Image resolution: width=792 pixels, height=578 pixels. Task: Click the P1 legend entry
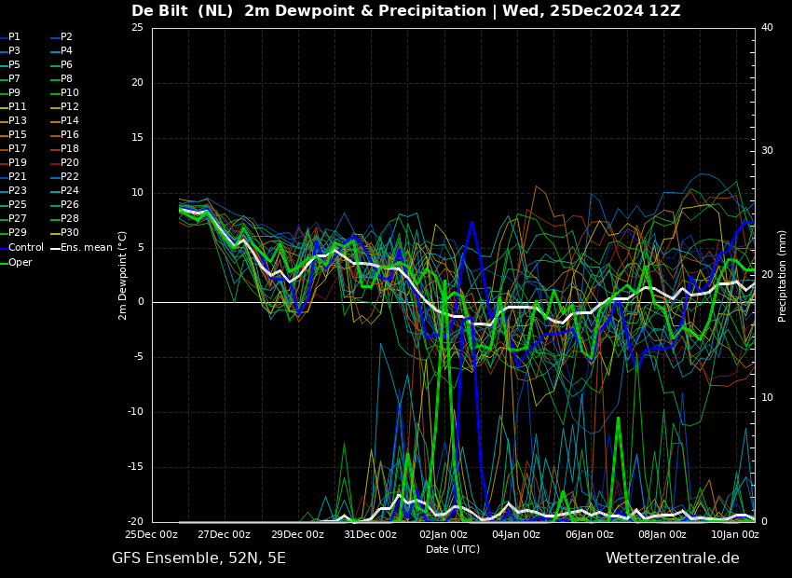[10, 37]
